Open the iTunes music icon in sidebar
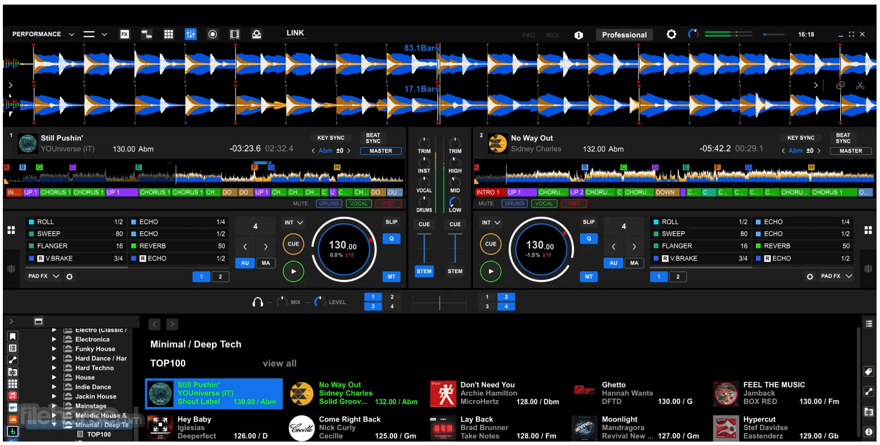 tap(13, 396)
